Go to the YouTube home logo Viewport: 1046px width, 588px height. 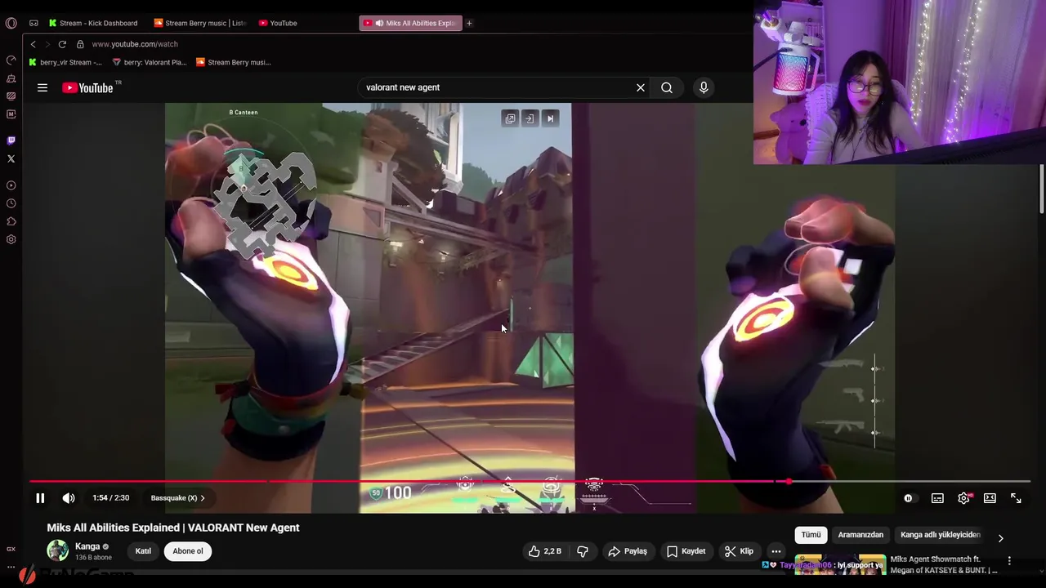(x=88, y=87)
